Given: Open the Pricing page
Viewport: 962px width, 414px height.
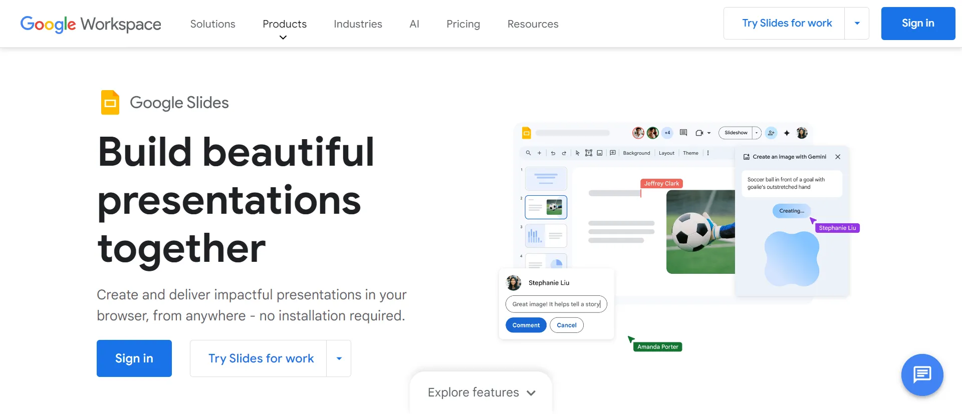Looking at the screenshot, I should [463, 24].
